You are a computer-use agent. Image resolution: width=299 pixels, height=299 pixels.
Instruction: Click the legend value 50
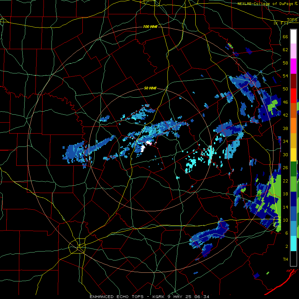pyautogui.click(x=285, y=89)
